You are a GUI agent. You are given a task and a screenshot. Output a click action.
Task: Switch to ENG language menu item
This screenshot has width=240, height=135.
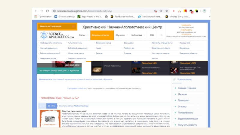coord(152,35)
